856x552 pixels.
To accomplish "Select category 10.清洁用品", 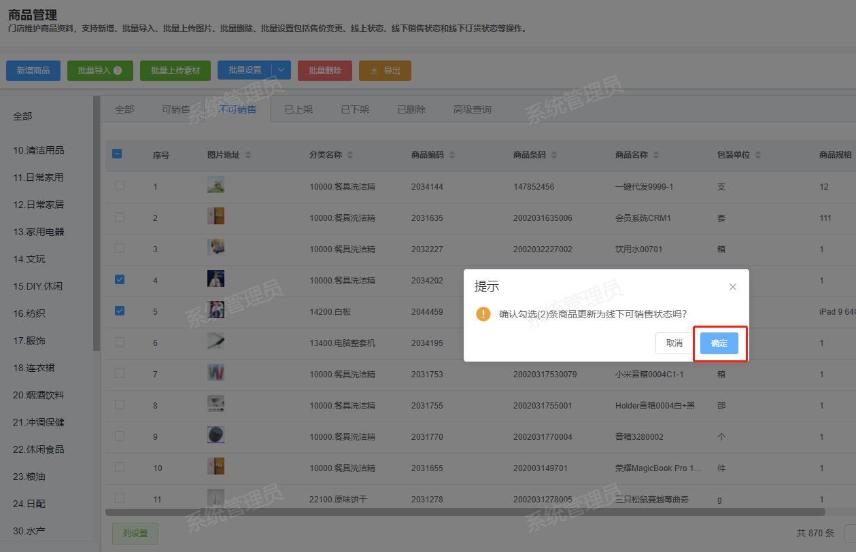I will point(39,150).
